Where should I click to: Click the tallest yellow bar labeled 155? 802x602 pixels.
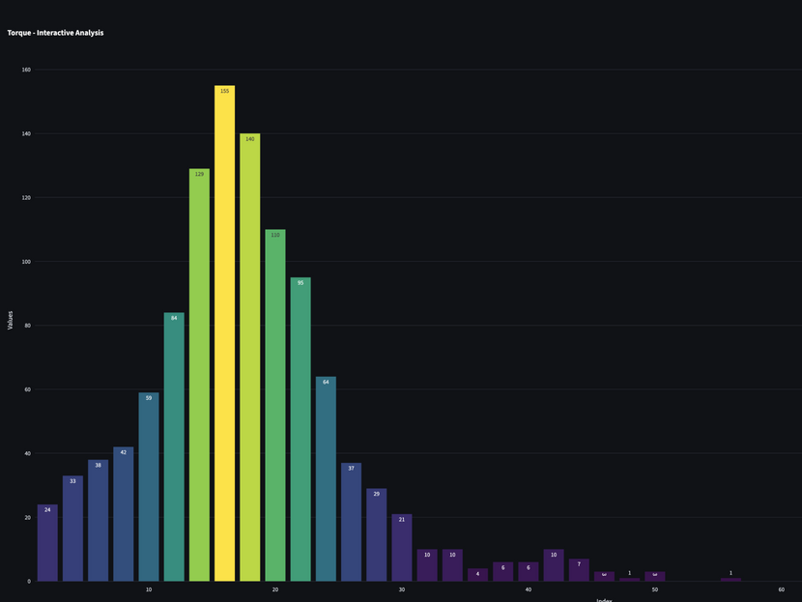click(224, 333)
